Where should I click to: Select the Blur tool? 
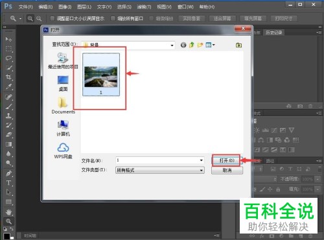pyautogui.click(x=8, y=154)
